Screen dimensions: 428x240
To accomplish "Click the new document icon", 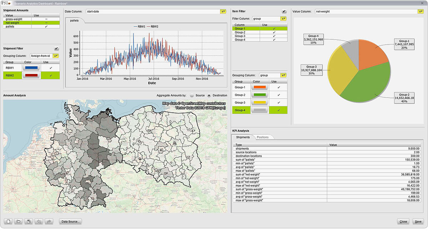I will 9,222.
